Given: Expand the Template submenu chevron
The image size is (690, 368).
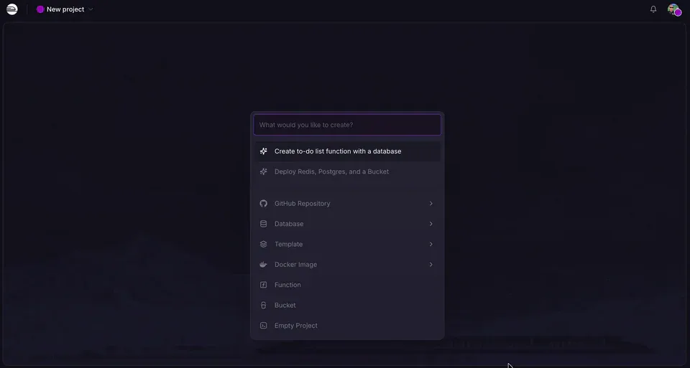Looking at the screenshot, I should (431, 244).
